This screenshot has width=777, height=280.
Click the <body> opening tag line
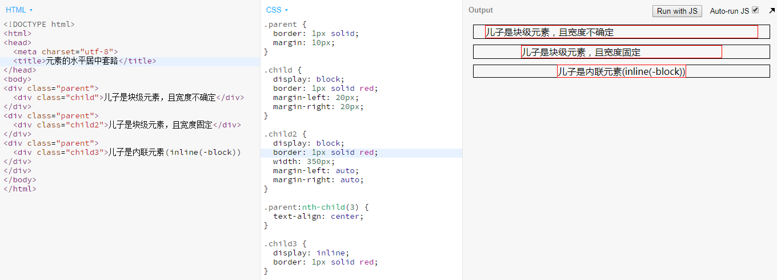click(x=17, y=79)
